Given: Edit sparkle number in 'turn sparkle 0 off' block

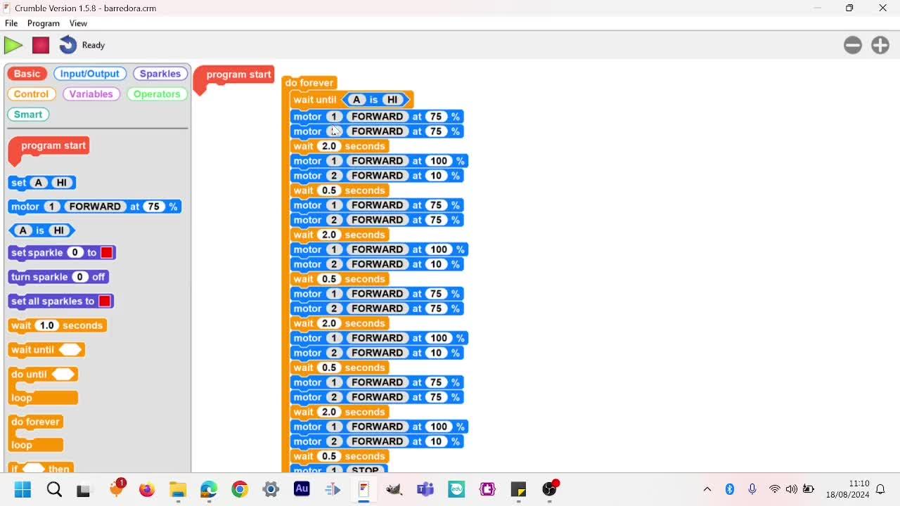Looking at the screenshot, I should pyautogui.click(x=80, y=277).
